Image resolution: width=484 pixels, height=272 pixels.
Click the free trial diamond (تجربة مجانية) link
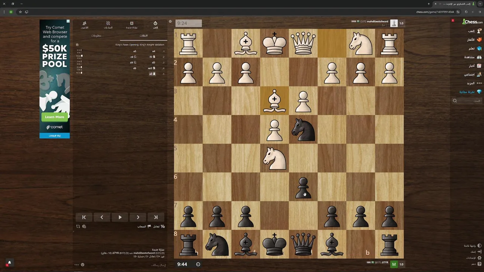point(470,92)
